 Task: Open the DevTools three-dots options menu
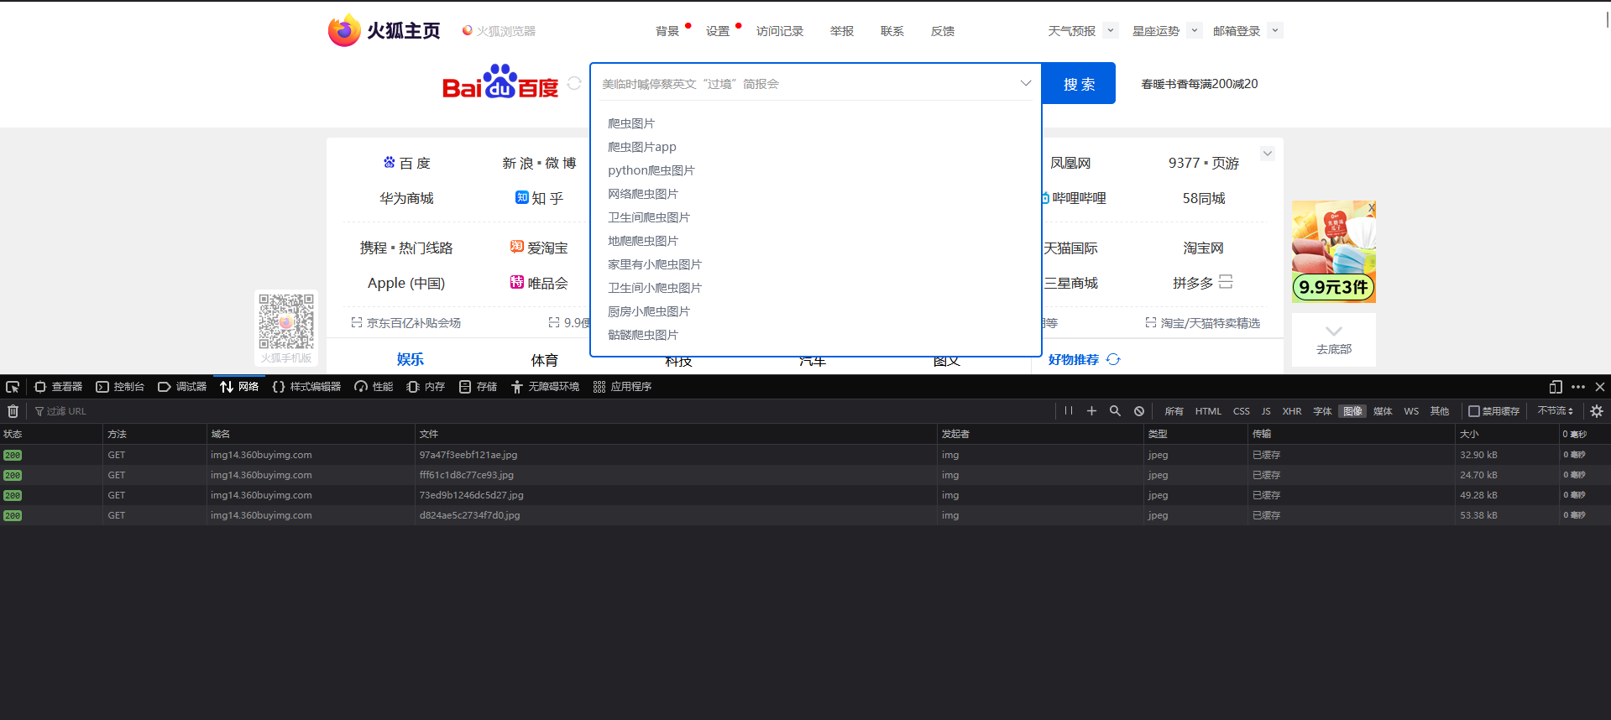point(1578,387)
